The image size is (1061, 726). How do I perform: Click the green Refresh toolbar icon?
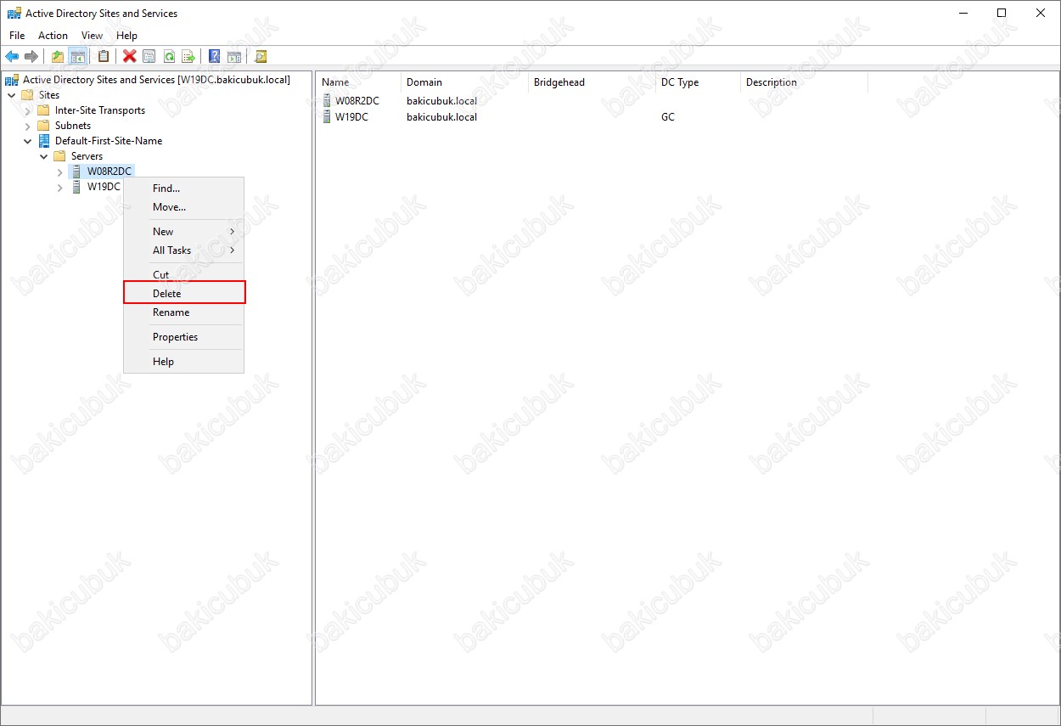(x=169, y=57)
